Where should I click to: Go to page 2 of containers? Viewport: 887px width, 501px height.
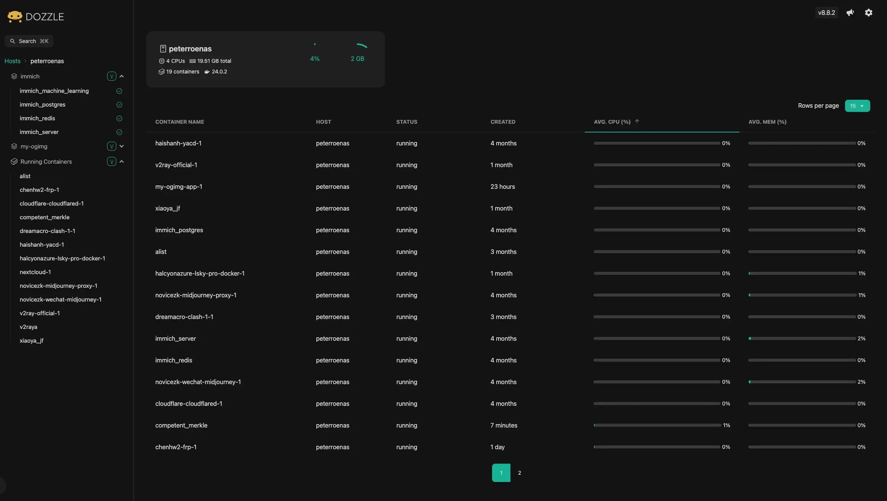coord(519,473)
